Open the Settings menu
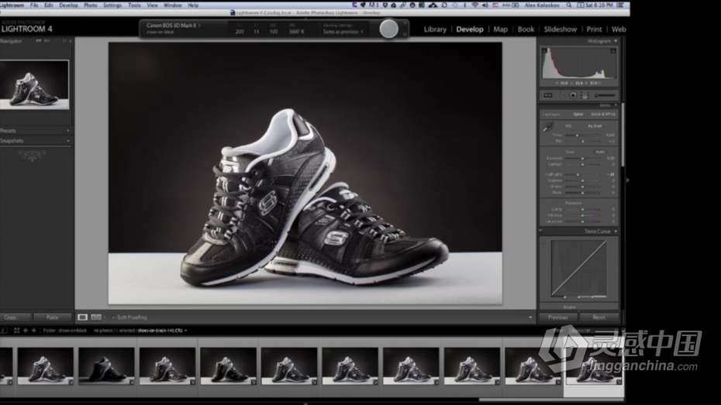 point(112,5)
